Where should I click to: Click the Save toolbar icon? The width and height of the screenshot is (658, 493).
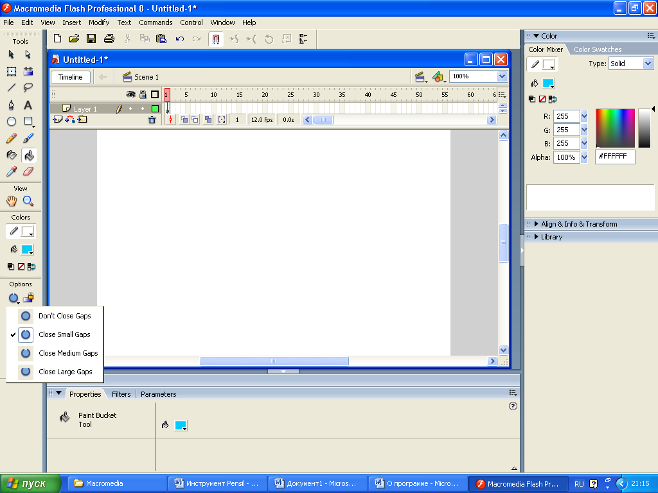coord(91,39)
